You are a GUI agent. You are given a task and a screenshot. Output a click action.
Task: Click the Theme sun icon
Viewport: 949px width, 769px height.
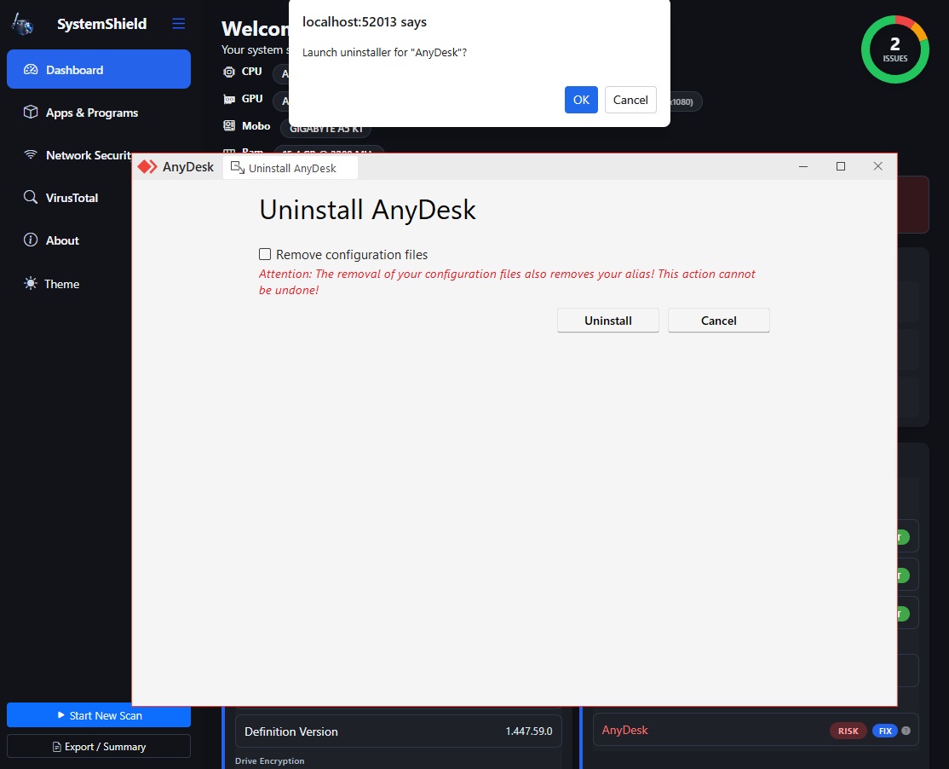[30, 283]
